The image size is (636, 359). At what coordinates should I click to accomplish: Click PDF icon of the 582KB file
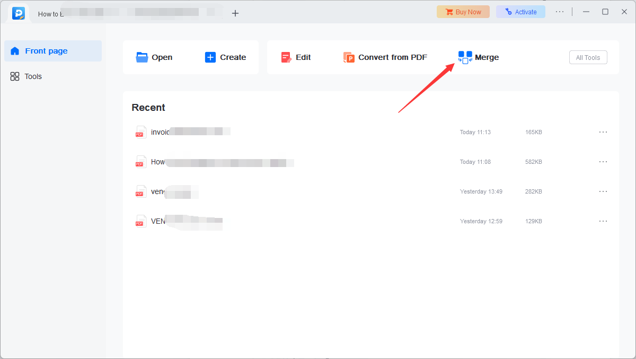tap(140, 162)
